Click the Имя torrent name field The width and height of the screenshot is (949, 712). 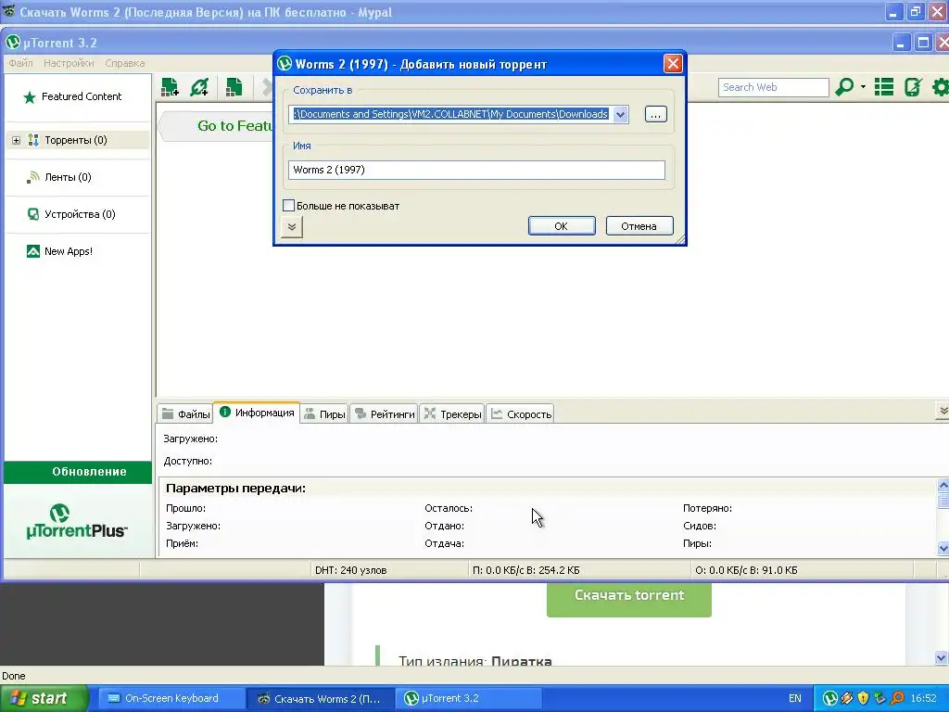pyautogui.click(x=476, y=171)
